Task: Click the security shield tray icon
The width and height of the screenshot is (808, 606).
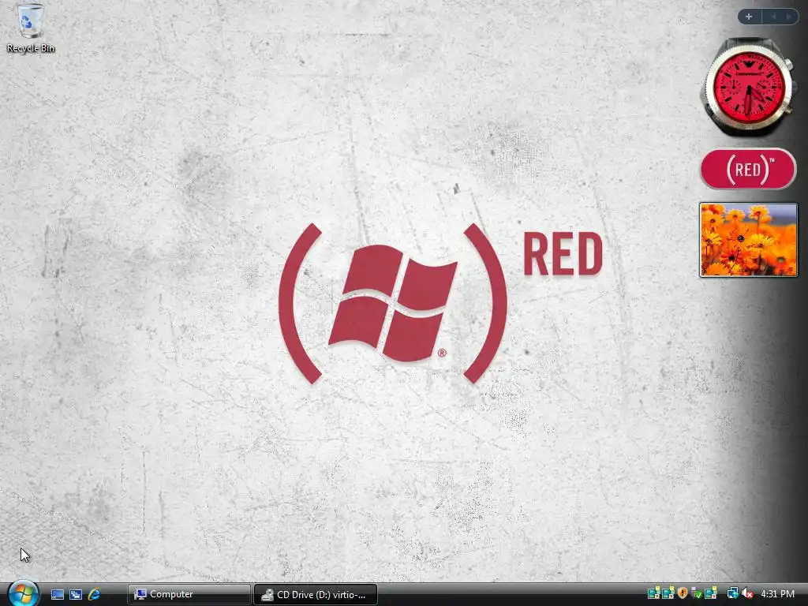Action: click(x=683, y=593)
